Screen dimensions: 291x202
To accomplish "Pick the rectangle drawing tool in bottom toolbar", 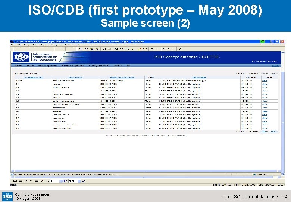I will (x=15, y=181).
